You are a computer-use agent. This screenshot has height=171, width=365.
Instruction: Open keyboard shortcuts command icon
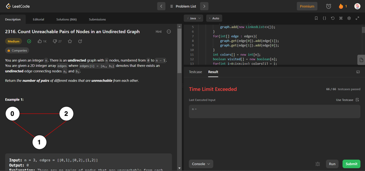pyautogui.click(x=341, y=18)
